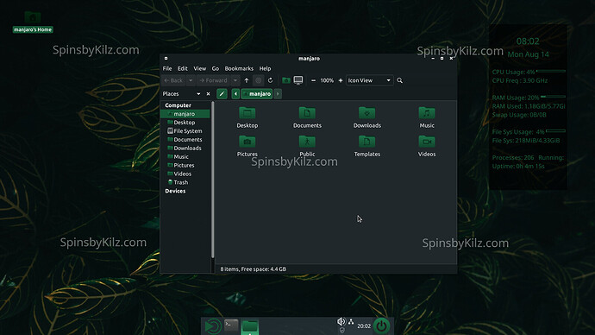This screenshot has height=335, width=595.
Task: Open the File menu
Action: pos(167,69)
